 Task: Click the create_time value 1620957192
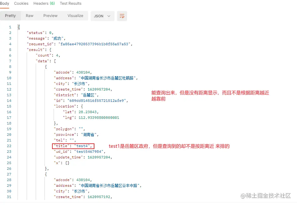click(x=99, y=197)
